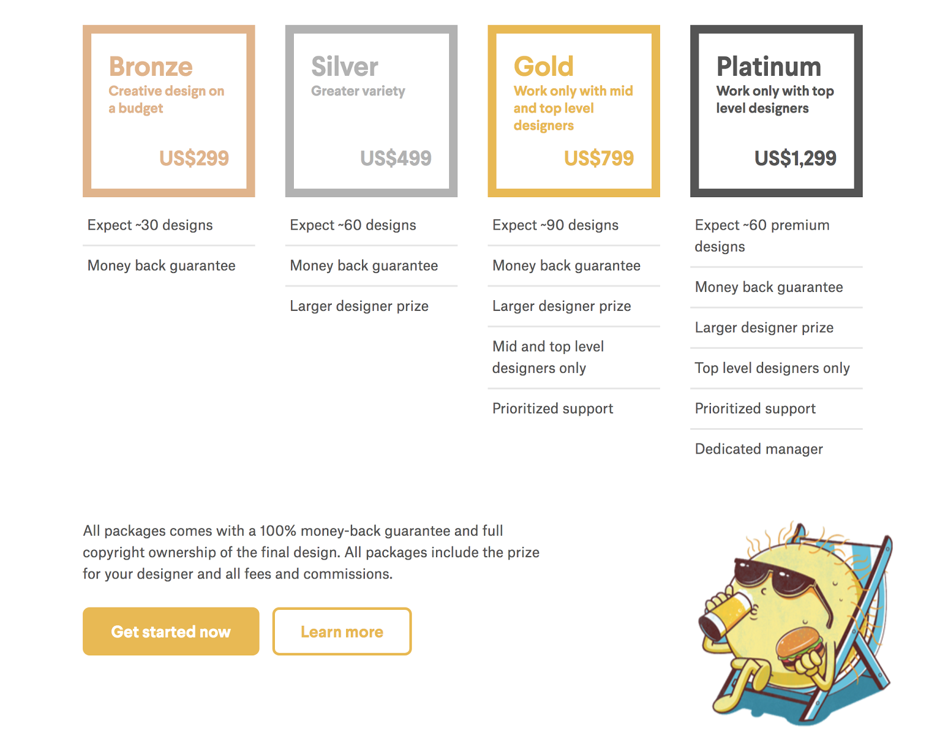Choose the Gold package card
Viewport: 948px width, 733px height.
click(x=574, y=111)
